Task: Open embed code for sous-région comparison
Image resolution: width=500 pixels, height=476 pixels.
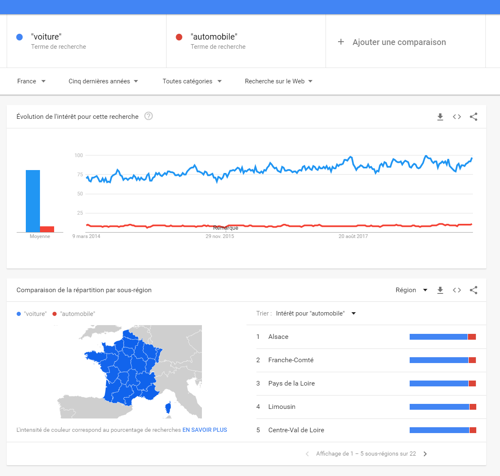Action: [x=457, y=290]
